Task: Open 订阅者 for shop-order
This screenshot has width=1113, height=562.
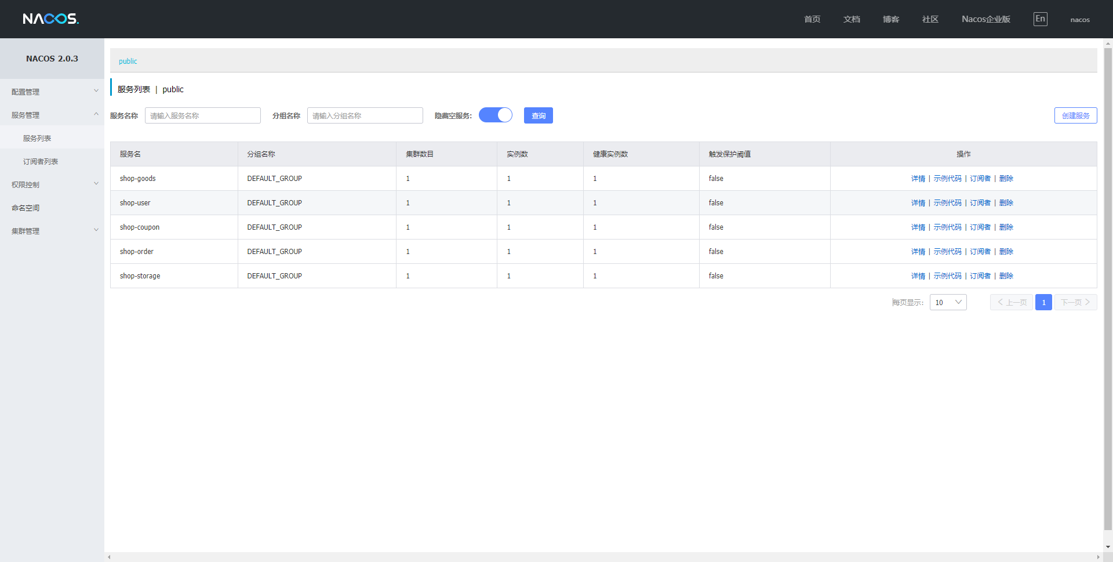Action: [980, 252]
